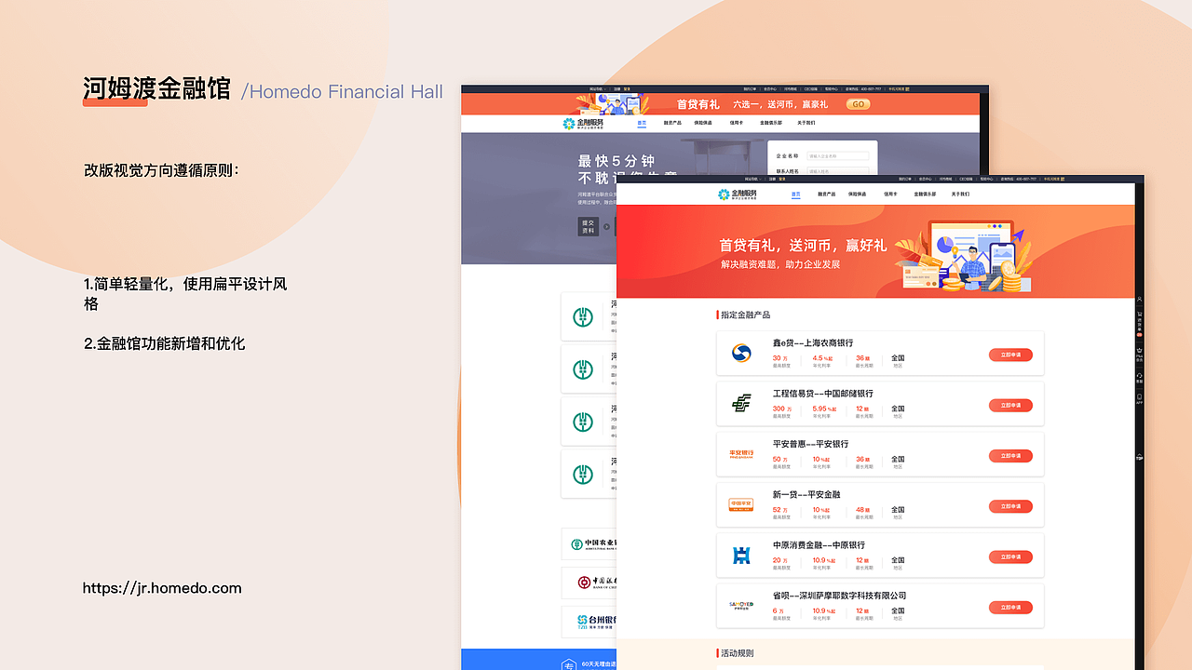
Task: Open the APP download icon in right sidebar
Action: (1138, 397)
